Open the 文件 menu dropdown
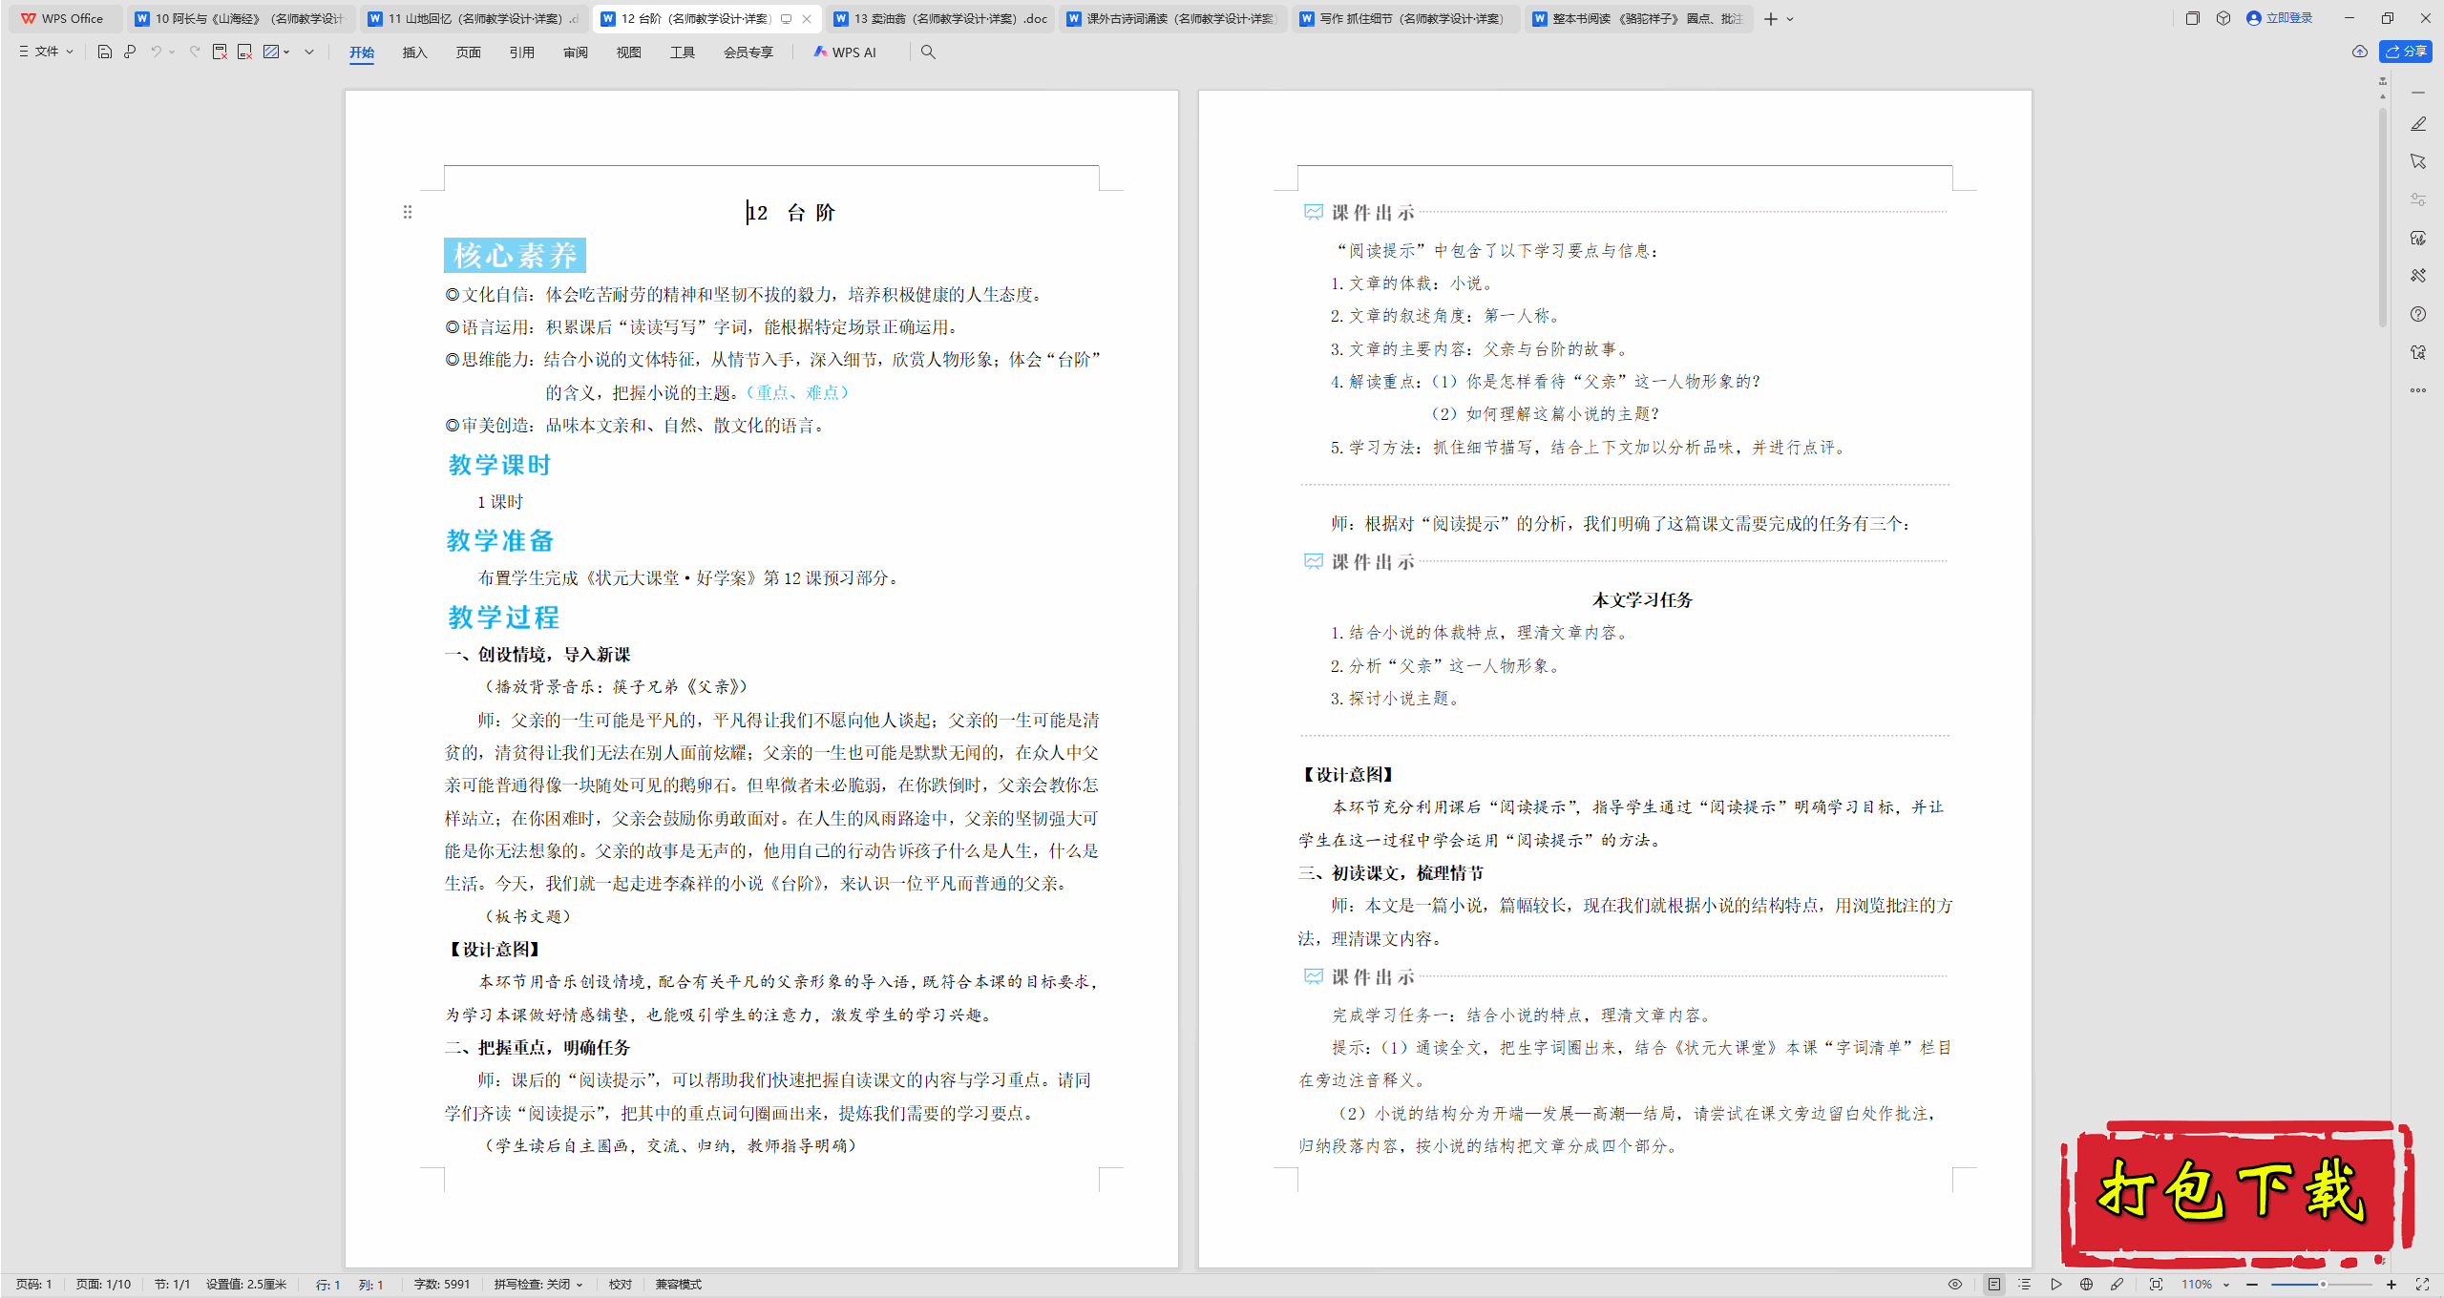 [46, 52]
